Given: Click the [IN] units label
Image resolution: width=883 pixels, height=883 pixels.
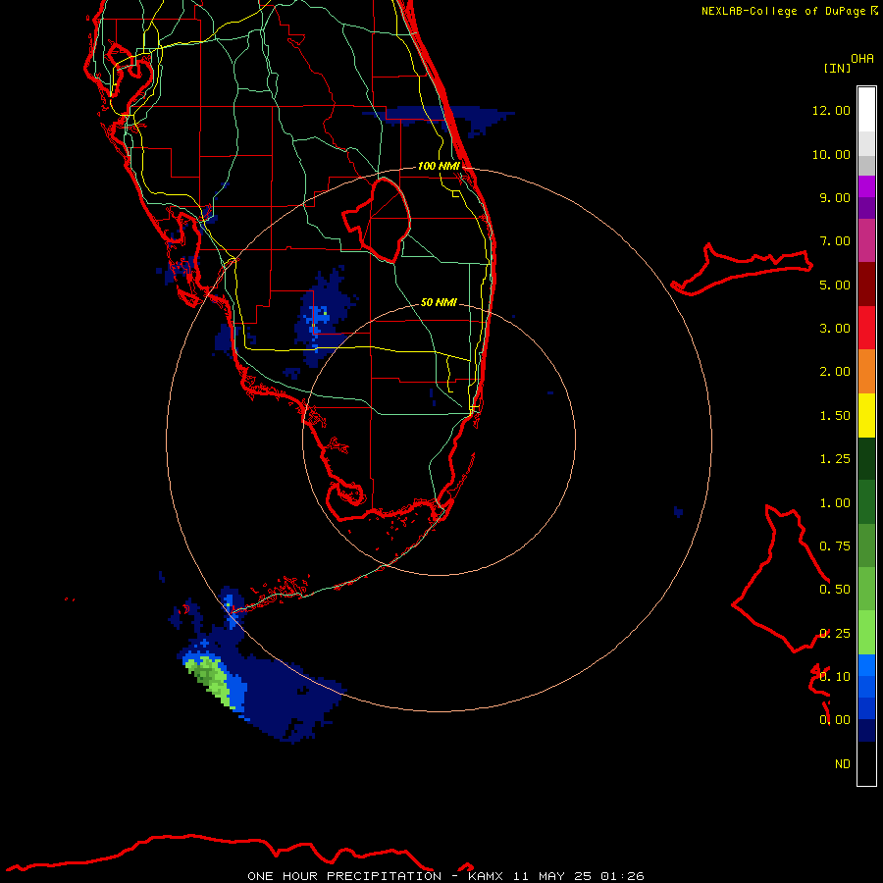Looking at the screenshot, I should (x=837, y=68).
